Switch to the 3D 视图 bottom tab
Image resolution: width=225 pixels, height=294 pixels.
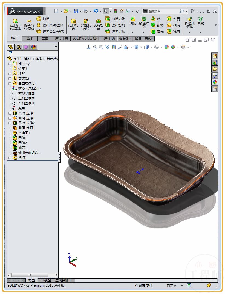pos(45,280)
